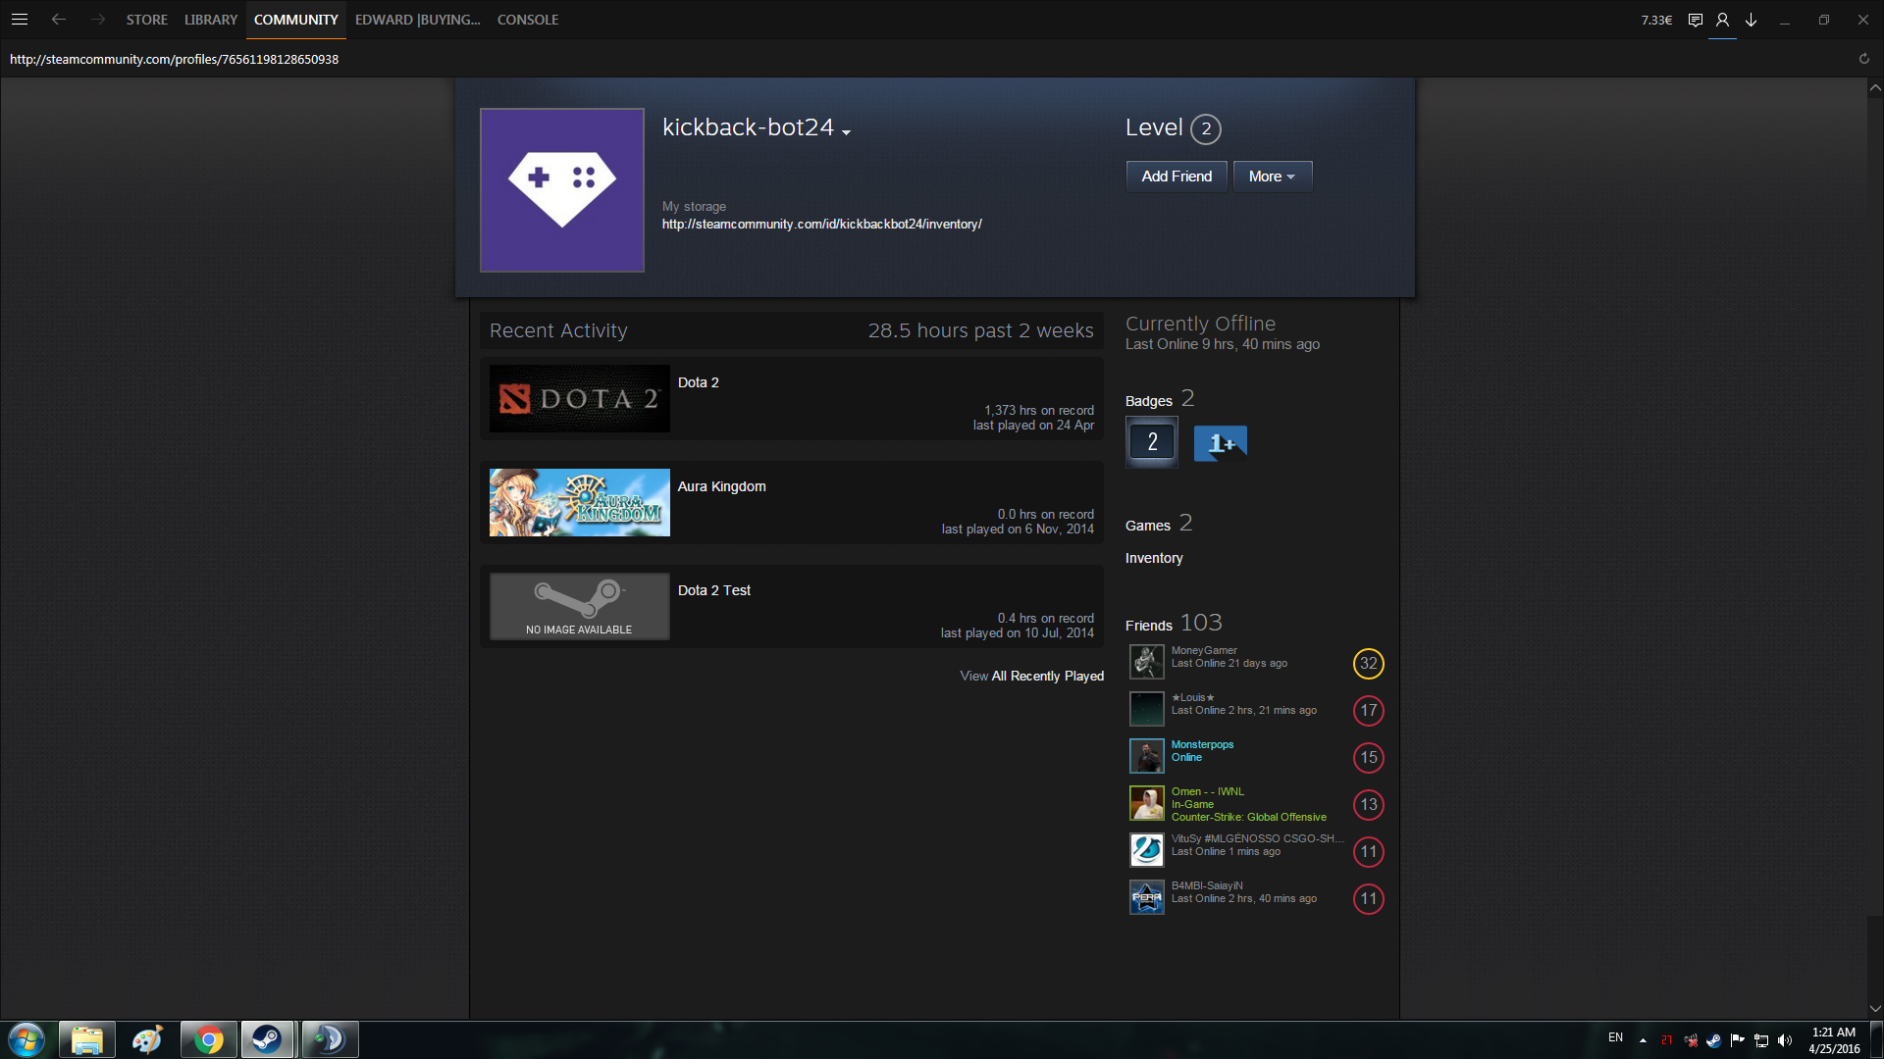Expand kickback-bot24 name history arrow

click(x=846, y=132)
